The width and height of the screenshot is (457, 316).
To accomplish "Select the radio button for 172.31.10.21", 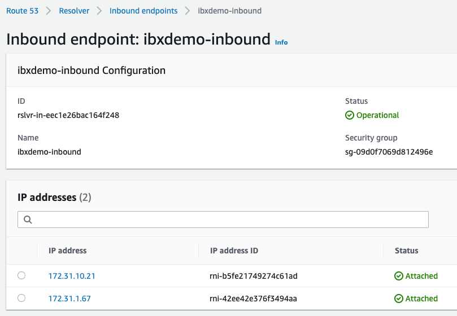I will click(21, 275).
